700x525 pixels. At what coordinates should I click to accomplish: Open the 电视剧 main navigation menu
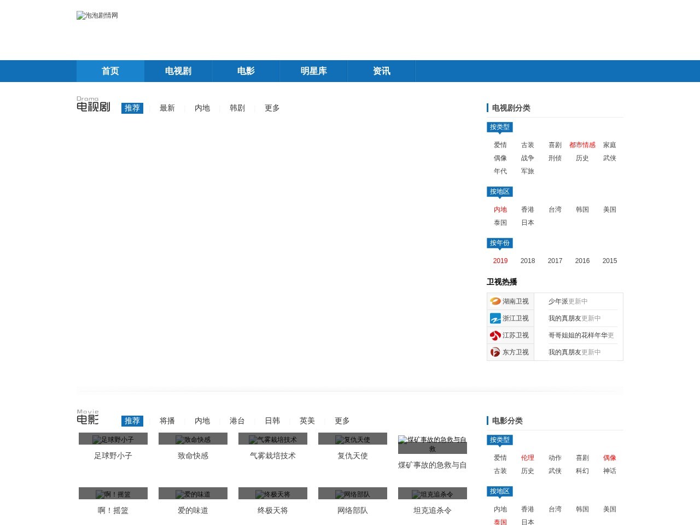click(178, 71)
